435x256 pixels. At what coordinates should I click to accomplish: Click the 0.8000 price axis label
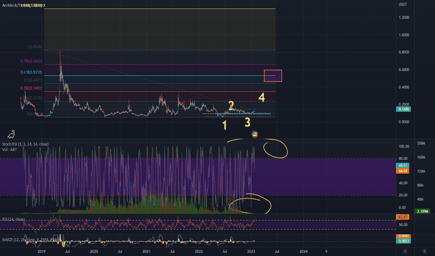click(x=404, y=52)
